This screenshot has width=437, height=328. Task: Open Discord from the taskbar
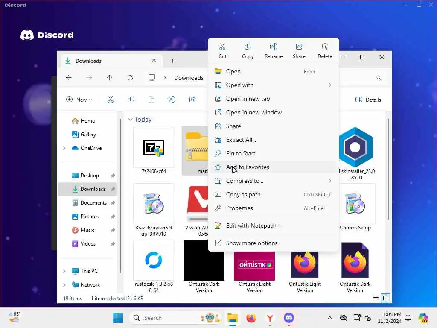point(289,318)
